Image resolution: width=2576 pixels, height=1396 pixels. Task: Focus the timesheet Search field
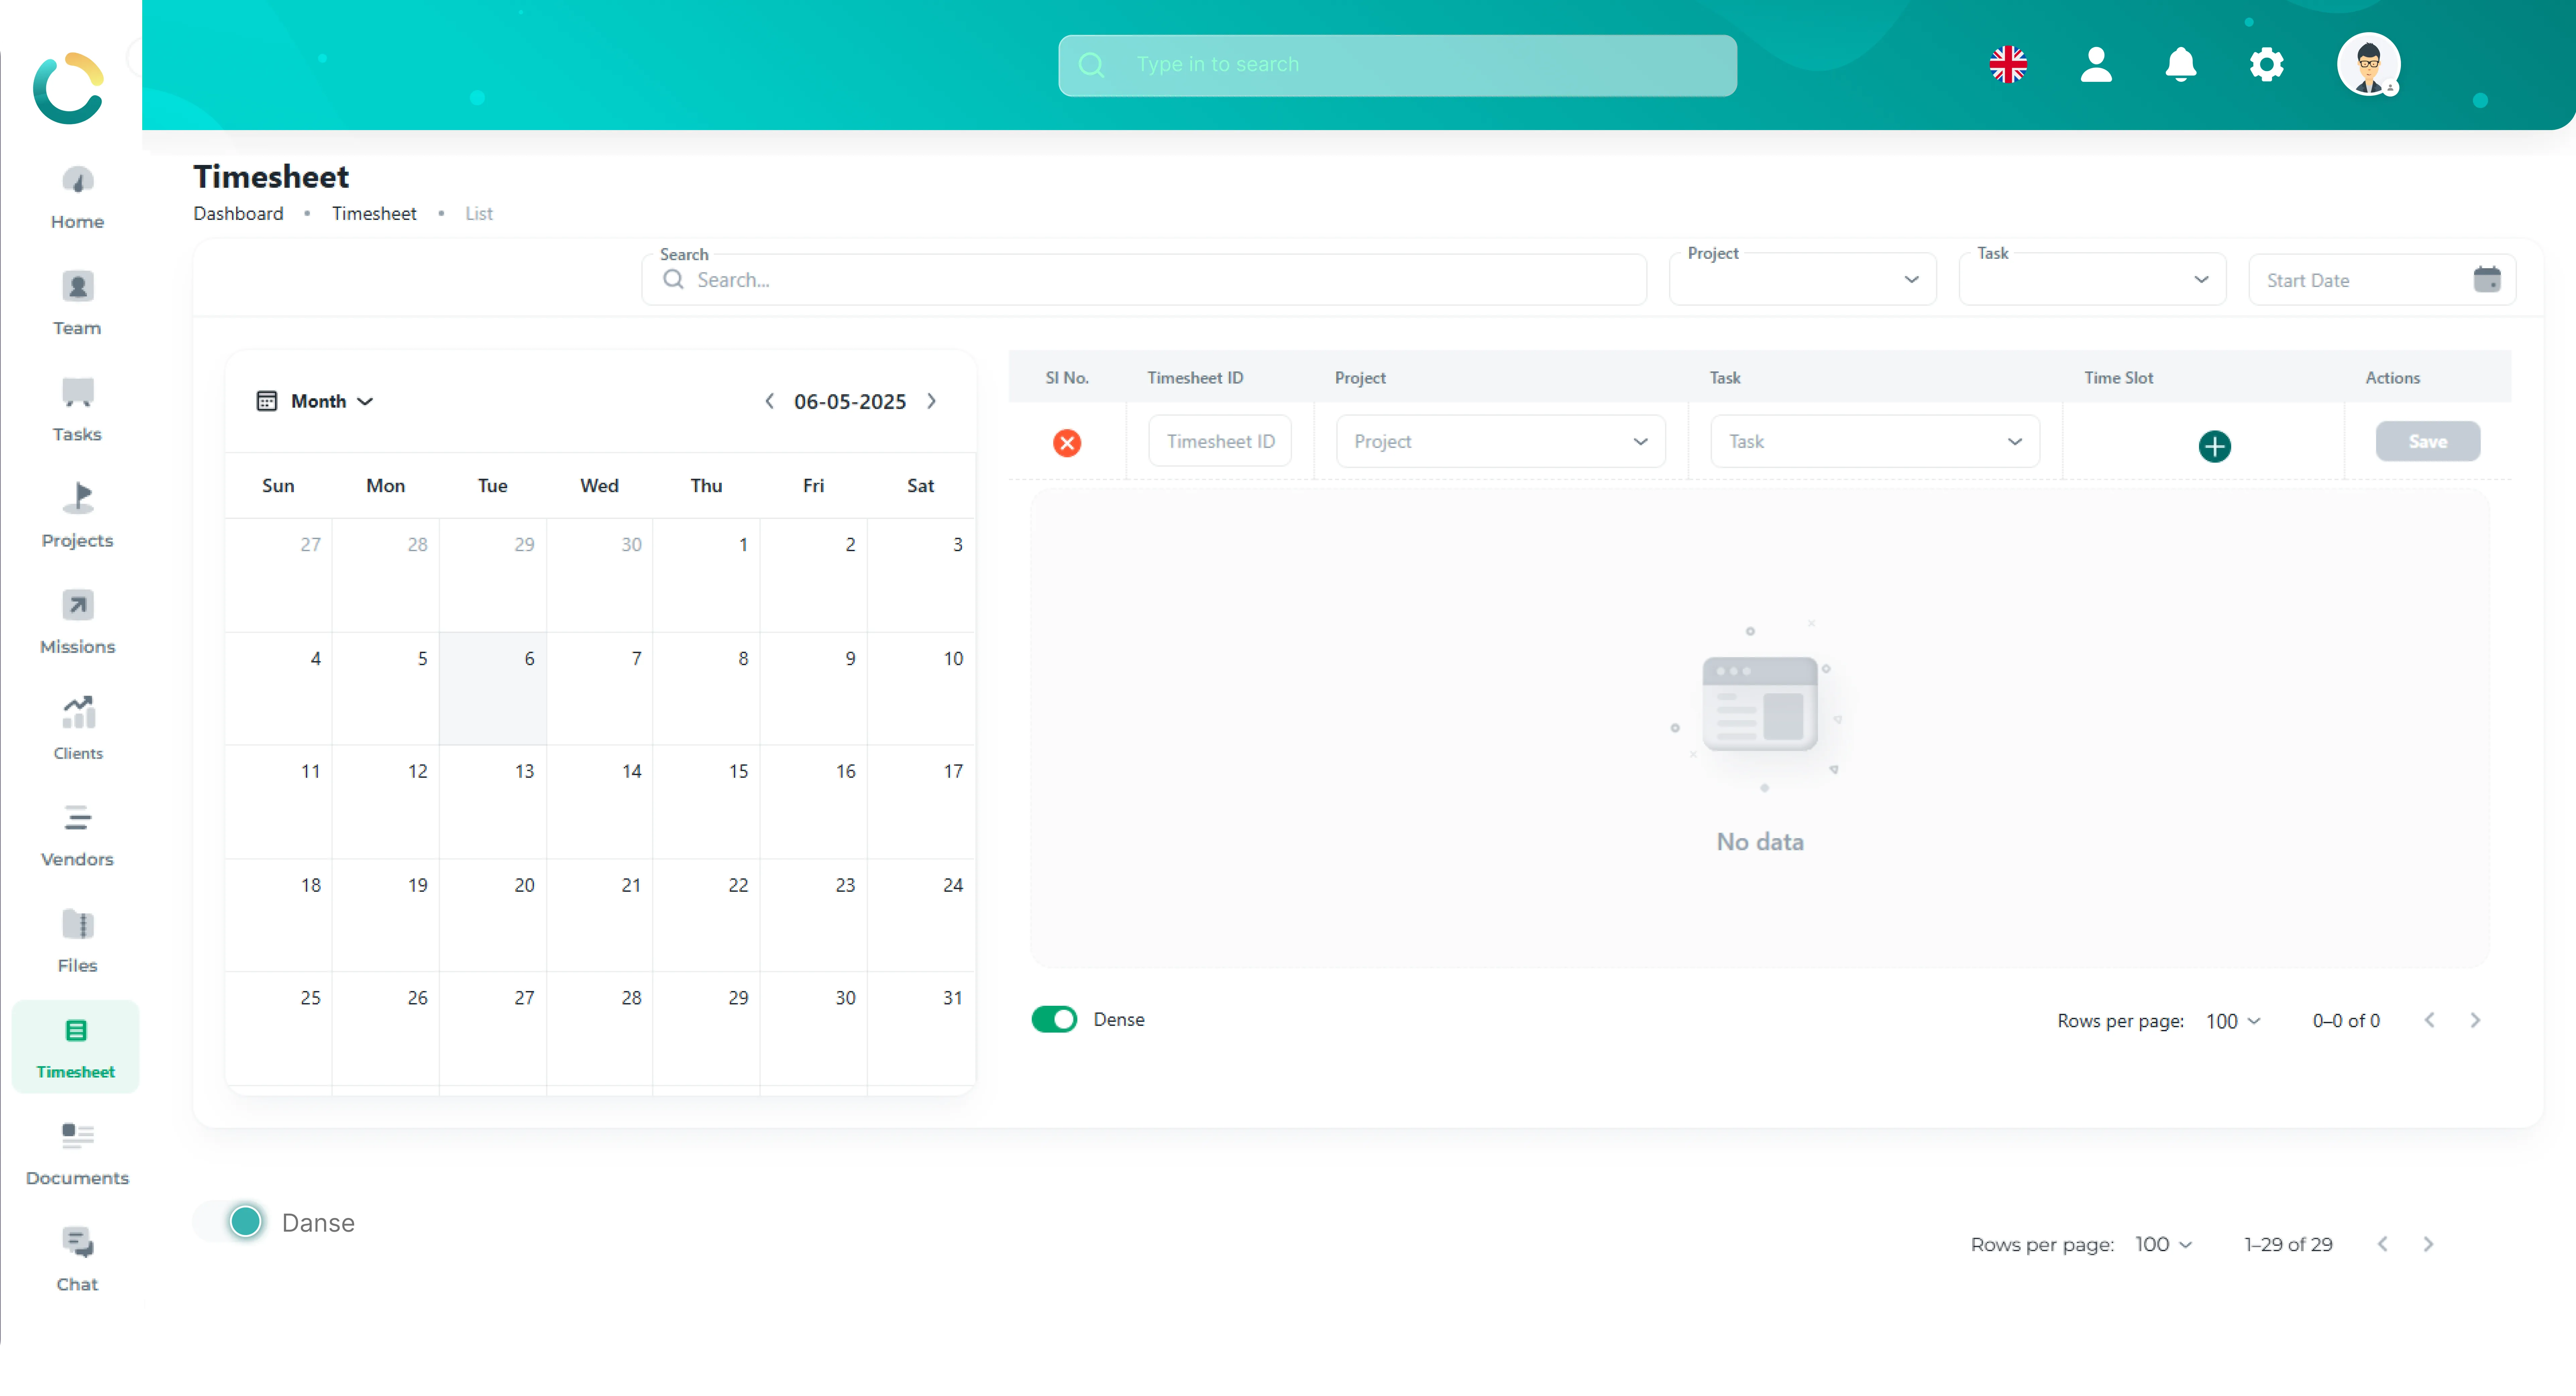click(x=1144, y=280)
